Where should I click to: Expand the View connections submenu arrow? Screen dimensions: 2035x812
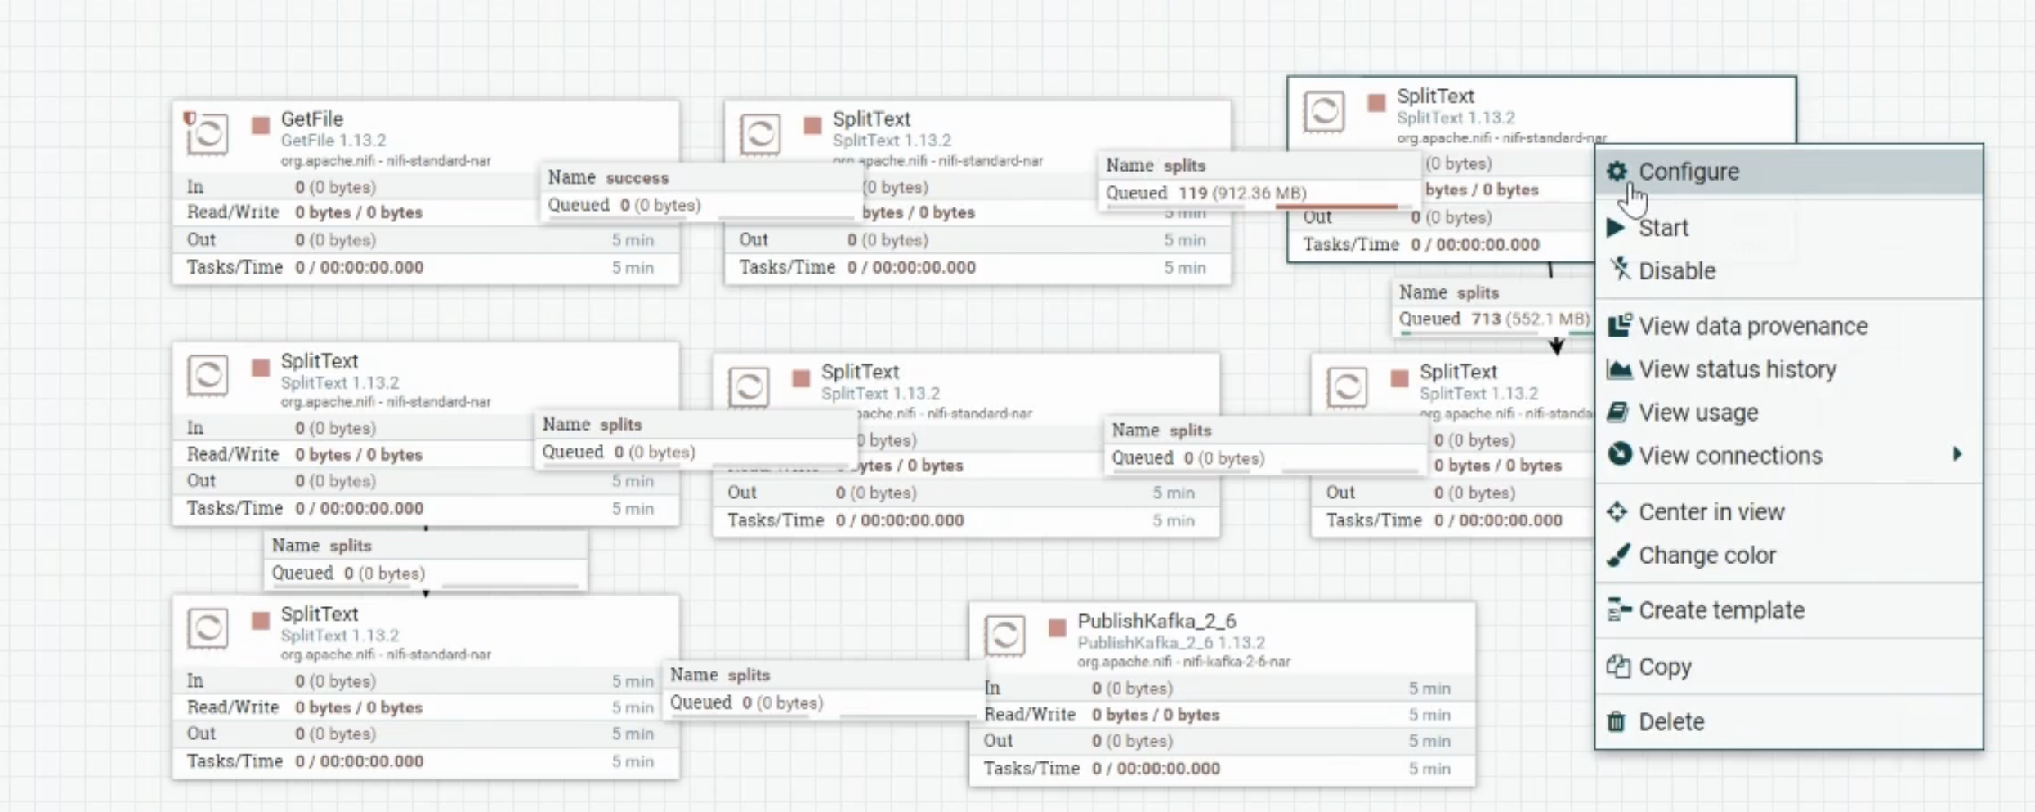tap(1957, 455)
